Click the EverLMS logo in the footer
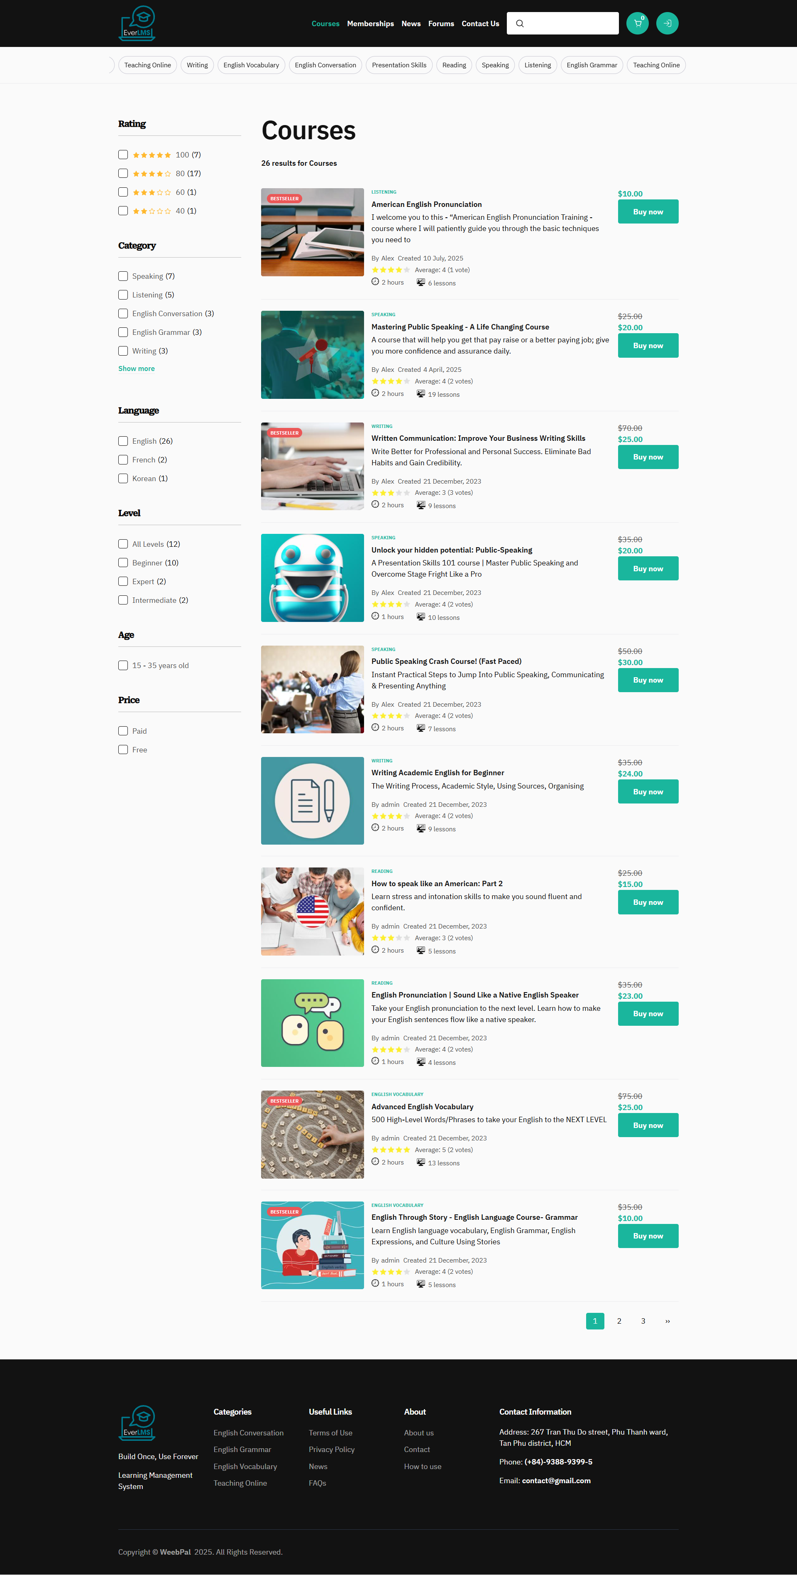Viewport: 797px width, 1575px height. click(137, 1423)
